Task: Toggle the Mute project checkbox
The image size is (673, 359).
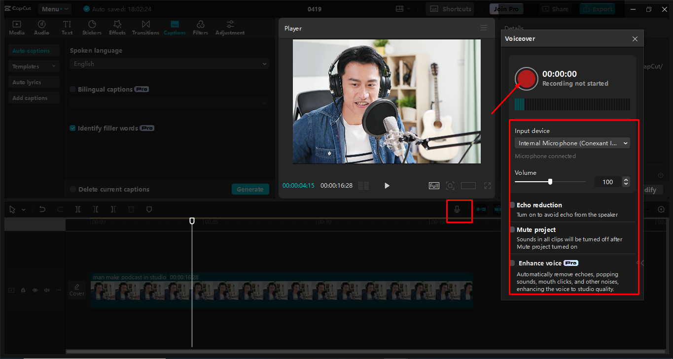Action: (512, 229)
